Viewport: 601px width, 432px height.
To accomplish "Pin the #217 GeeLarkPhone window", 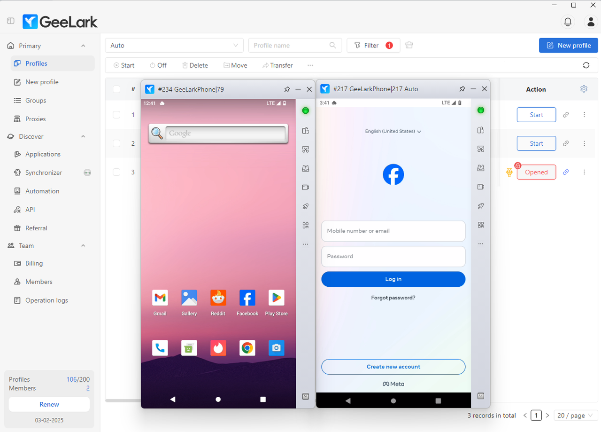I will tap(462, 89).
